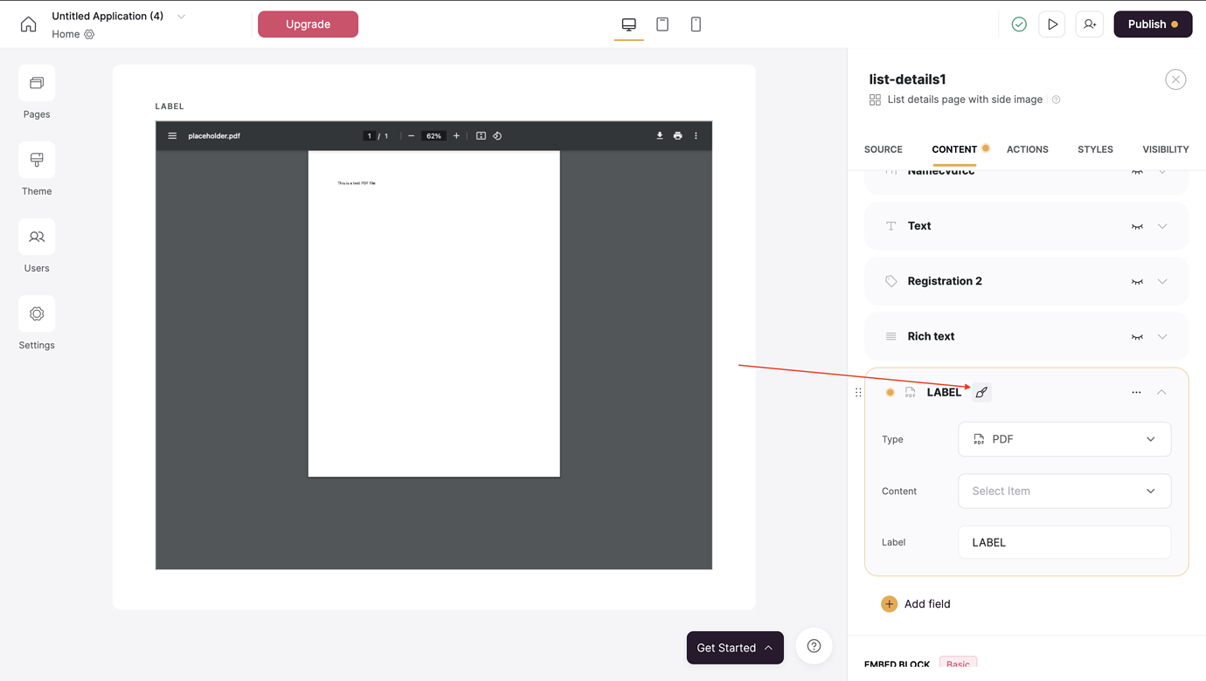Image resolution: width=1206 pixels, height=681 pixels.
Task: Click the app health check icon
Action: click(1018, 24)
